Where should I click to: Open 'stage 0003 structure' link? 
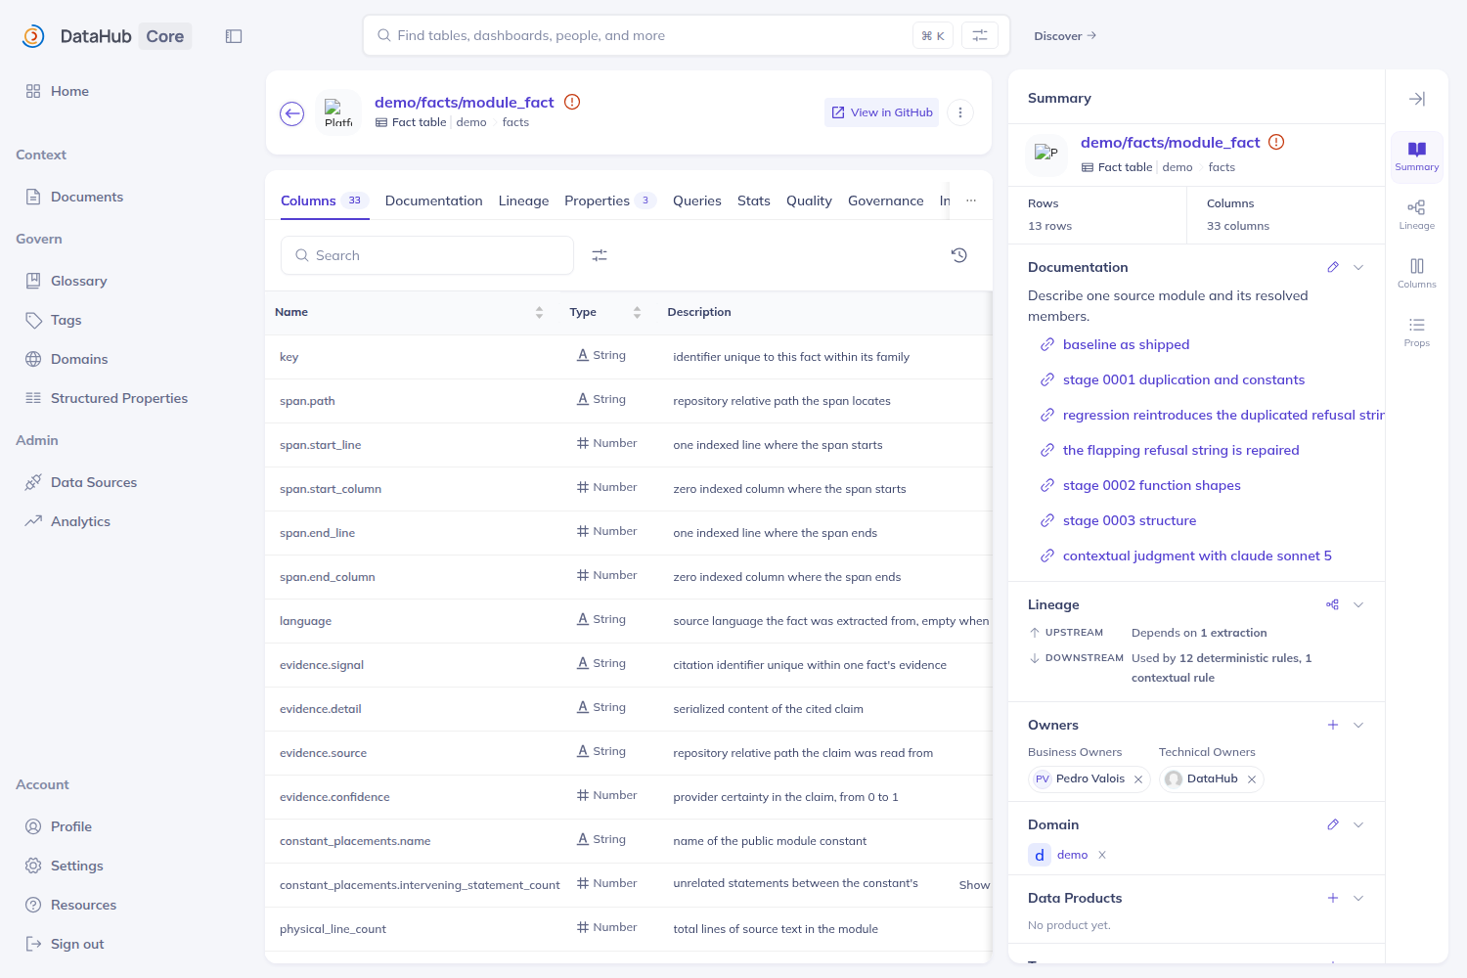[1130, 520]
